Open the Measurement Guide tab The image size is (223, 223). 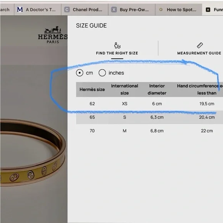coord(199,49)
